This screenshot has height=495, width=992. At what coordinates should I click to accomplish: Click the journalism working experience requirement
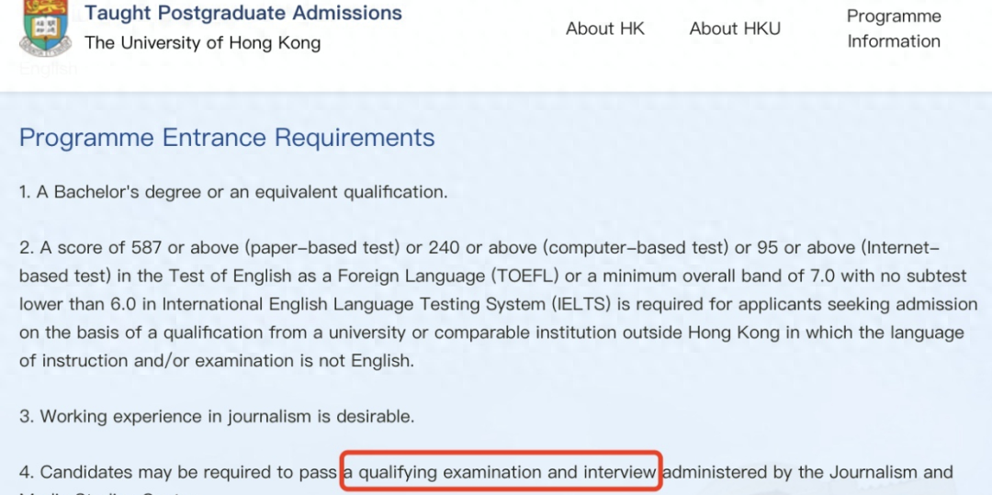click(x=217, y=416)
